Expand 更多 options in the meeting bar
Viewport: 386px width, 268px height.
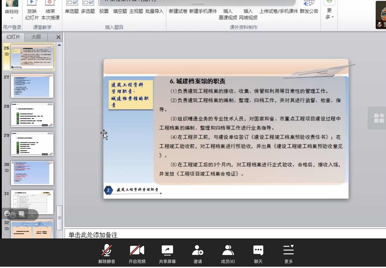click(288, 254)
